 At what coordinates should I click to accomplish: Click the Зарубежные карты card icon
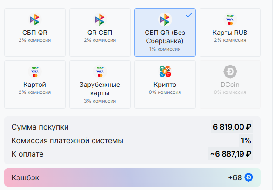[x=100, y=72]
